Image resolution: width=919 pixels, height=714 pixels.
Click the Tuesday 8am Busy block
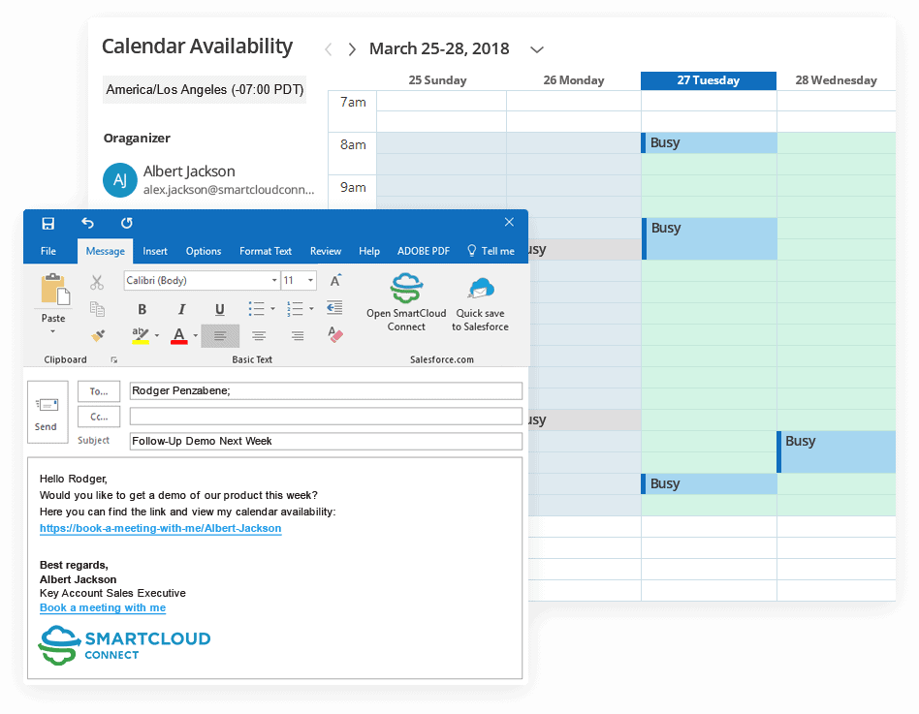pyautogui.click(x=710, y=143)
